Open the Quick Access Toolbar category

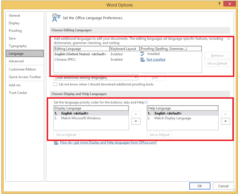pyautogui.click(x=25, y=77)
